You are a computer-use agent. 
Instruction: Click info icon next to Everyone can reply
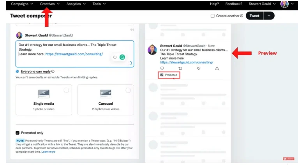click(x=53, y=71)
